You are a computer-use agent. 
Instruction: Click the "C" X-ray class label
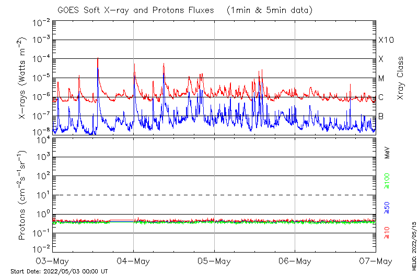click(x=381, y=97)
